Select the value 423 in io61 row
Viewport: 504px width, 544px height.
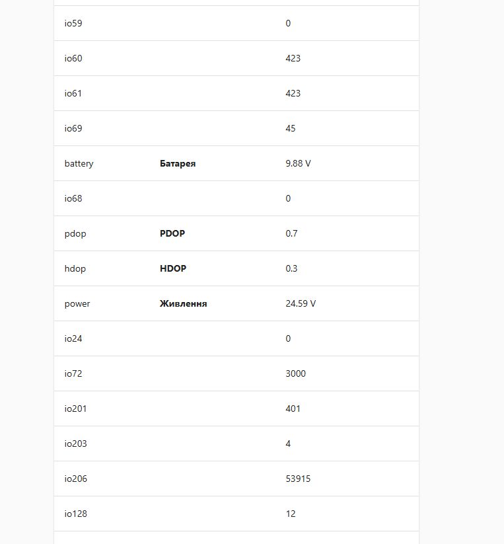[293, 93]
